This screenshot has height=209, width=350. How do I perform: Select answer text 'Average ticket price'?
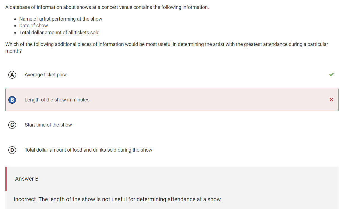tap(46, 75)
